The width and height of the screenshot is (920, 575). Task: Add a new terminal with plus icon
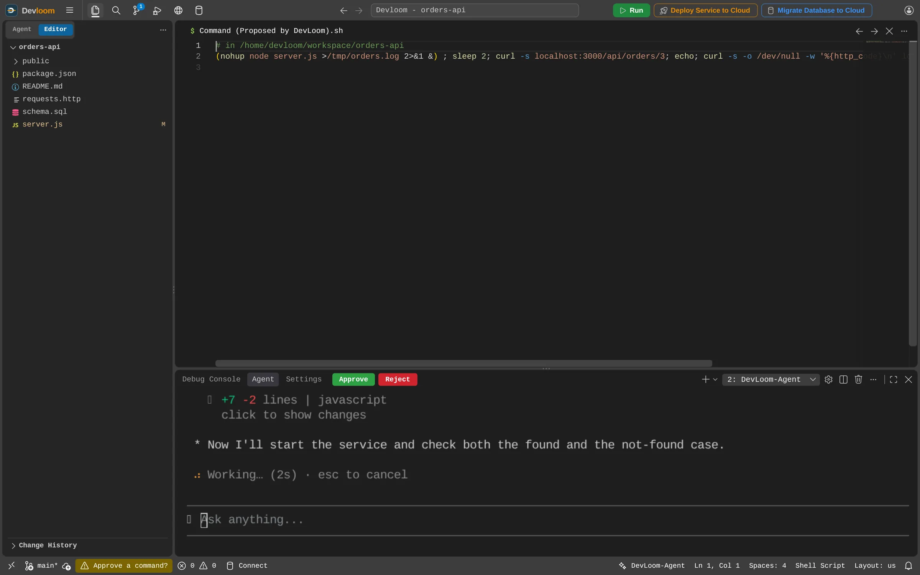[705, 379]
